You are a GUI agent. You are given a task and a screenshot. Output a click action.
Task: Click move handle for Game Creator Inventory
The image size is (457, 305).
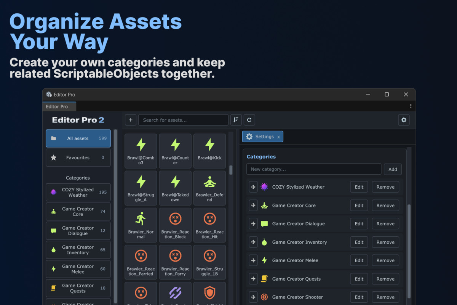click(x=253, y=242)
